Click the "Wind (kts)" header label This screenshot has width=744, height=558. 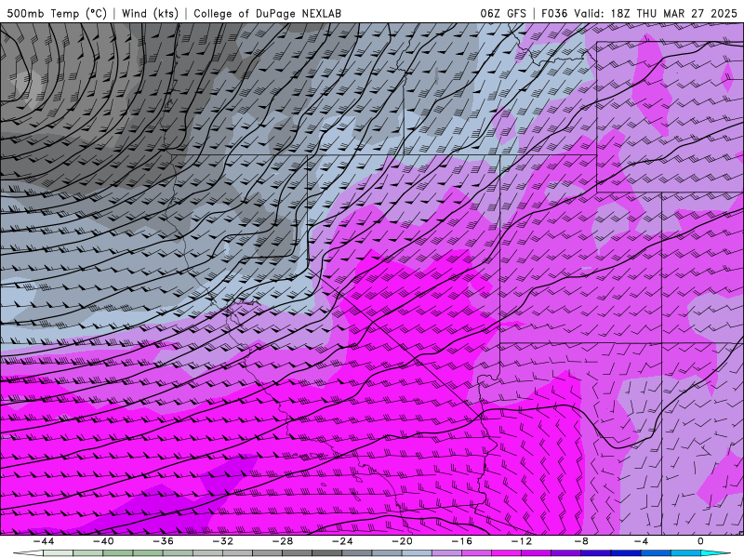[150, 13]
